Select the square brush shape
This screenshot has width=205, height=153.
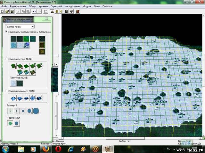(16, 123)
